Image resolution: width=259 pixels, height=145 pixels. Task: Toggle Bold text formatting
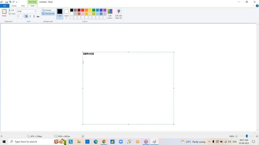(x=26, y=16)
